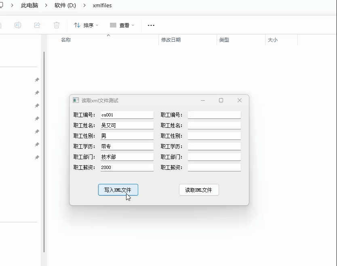This screenshot has height=266, width=337.
Task: Click the app icon in 读取xml文件测试 title bar
Action: tap(76, 100)
